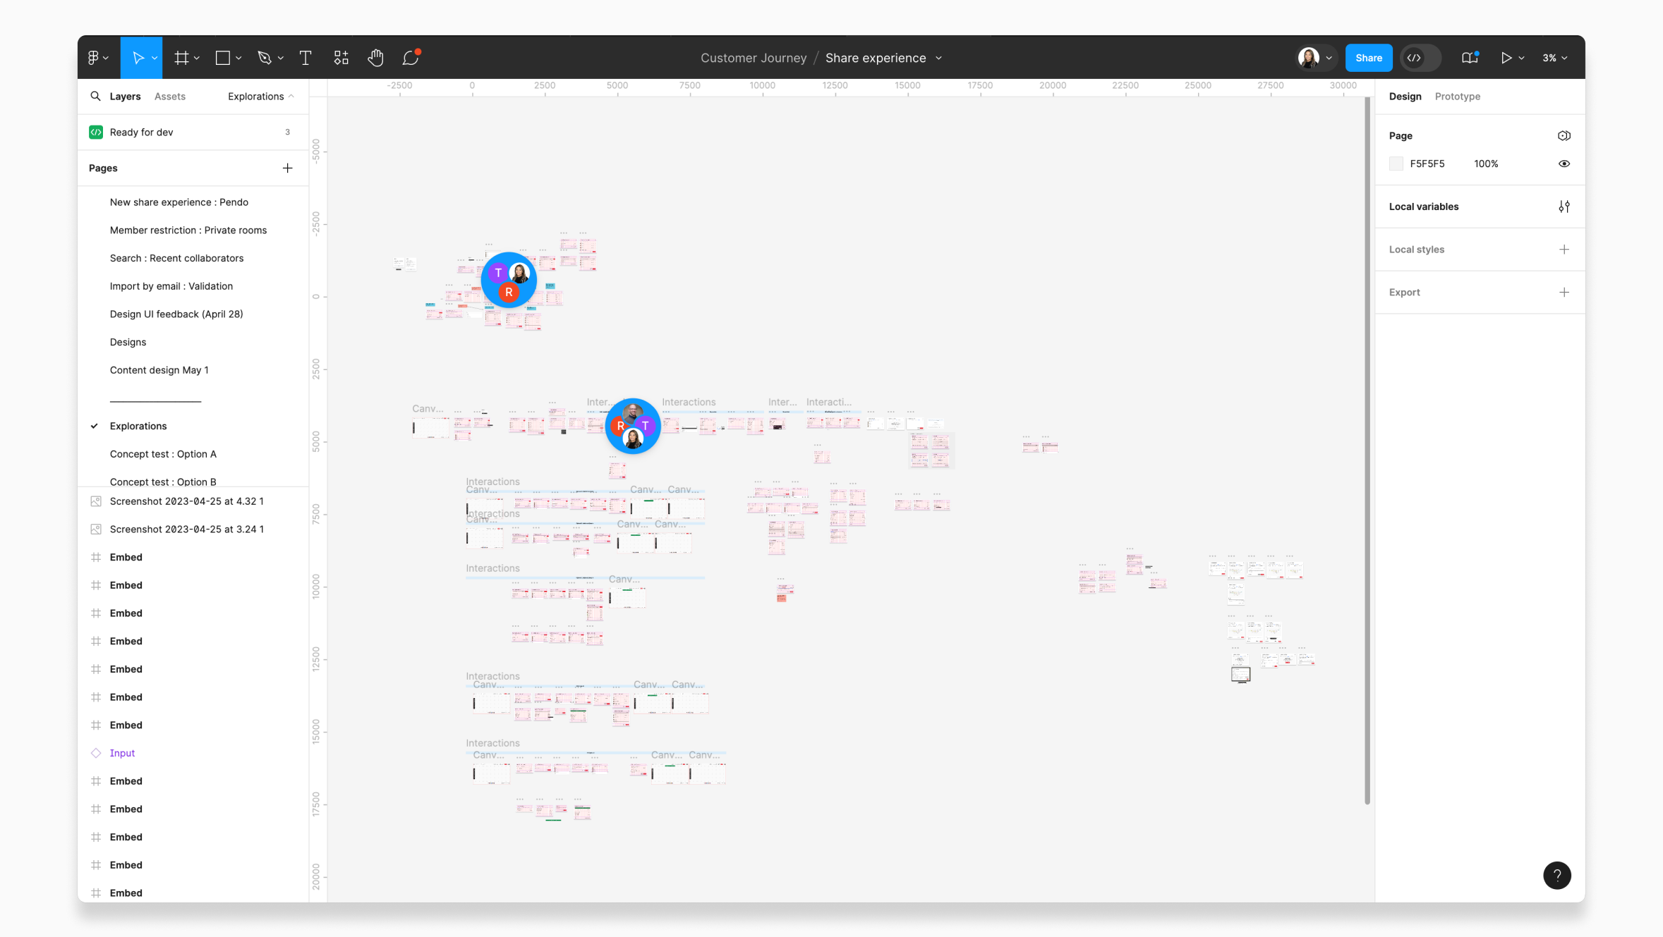This screenshot has width=1663, height=937.
Task: Switch to the Layers tab
Action: click(125, 97)
